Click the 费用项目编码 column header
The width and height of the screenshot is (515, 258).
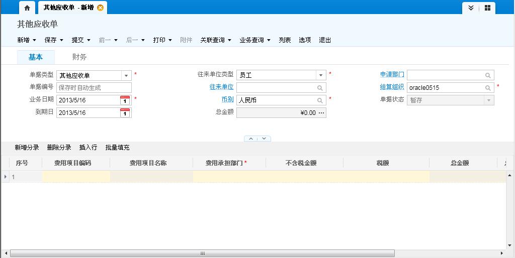coord(76,163)
